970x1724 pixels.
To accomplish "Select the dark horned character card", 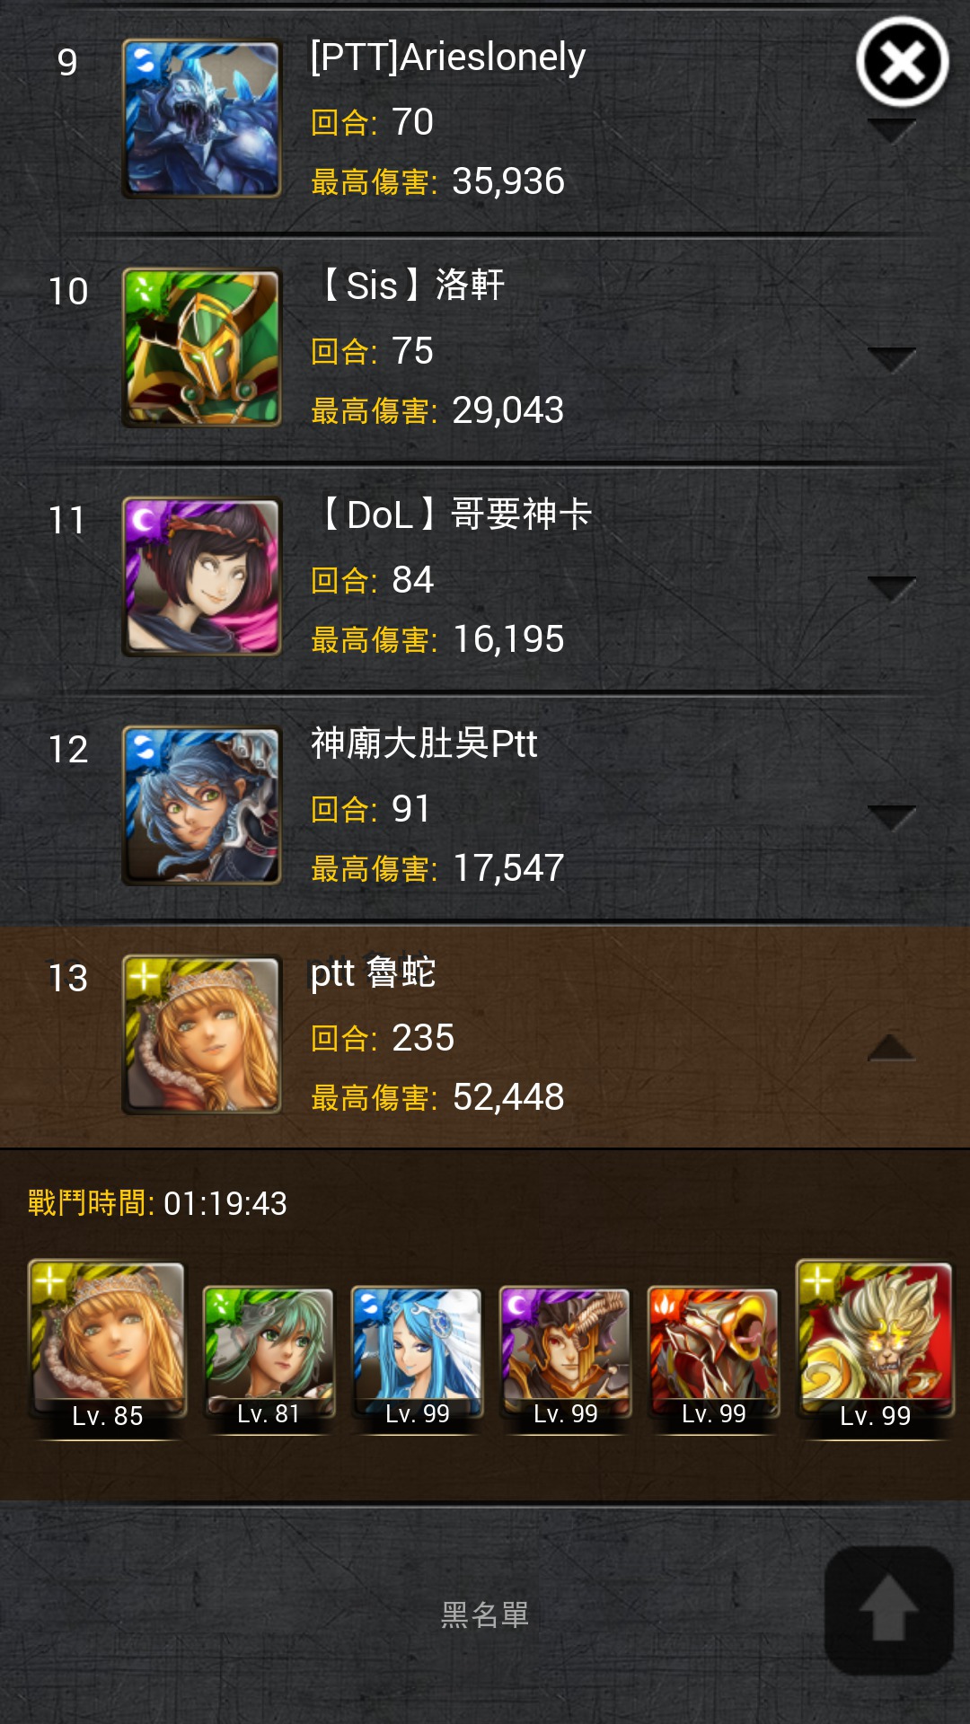I will pyautogui.click(x=565, y=1356).
